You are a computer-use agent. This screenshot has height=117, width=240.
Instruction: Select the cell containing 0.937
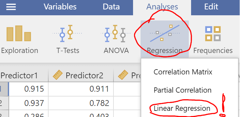pyautogui.click(x=28, y=103)
